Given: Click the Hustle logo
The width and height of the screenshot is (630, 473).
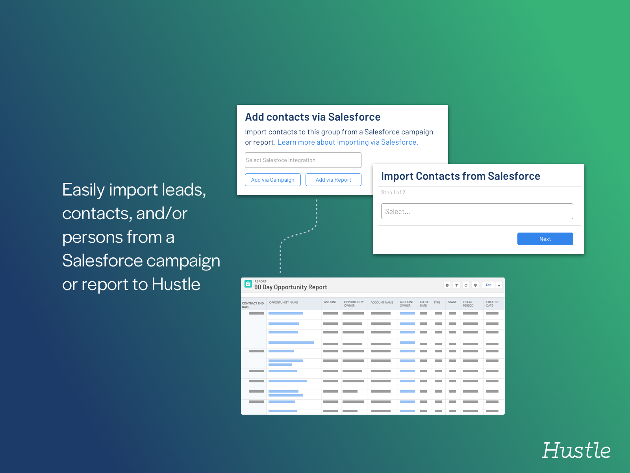Looking at the screenshot, I should (x=576, y=450).
